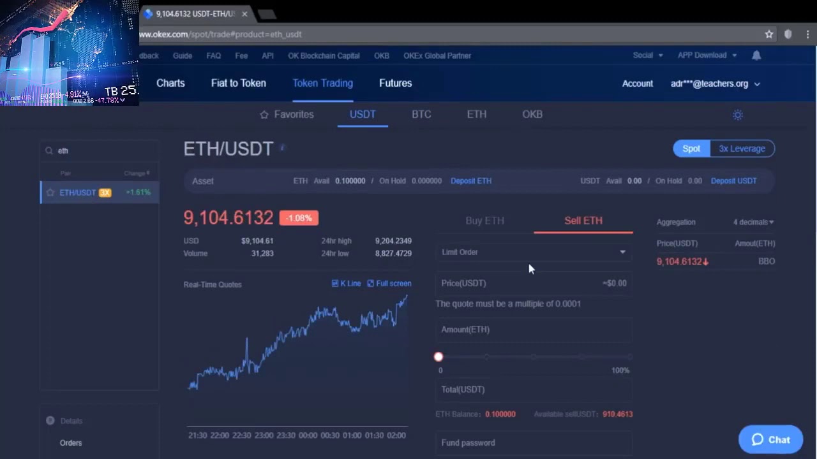Click the search magnifier icon in pair list
The image size is (817, 459).
tap(49, 151)
